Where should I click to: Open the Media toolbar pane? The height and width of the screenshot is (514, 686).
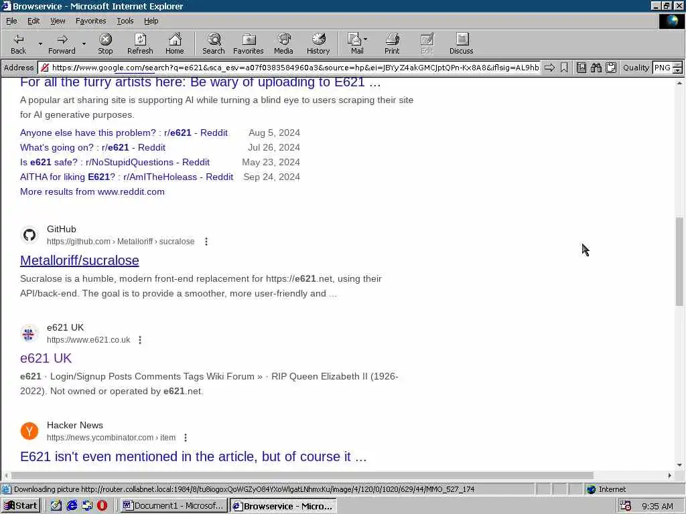[283, 44]
